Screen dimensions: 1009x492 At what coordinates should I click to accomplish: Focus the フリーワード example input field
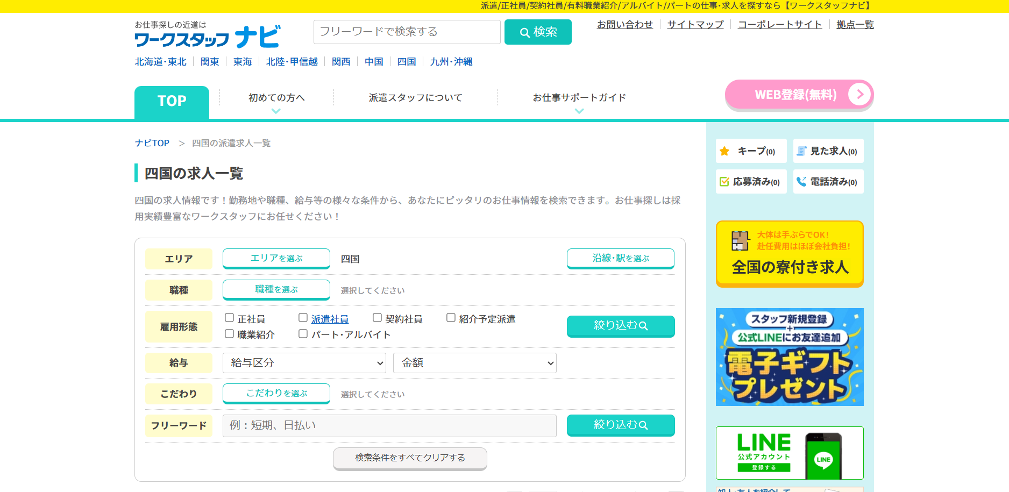tap(389, 425)
